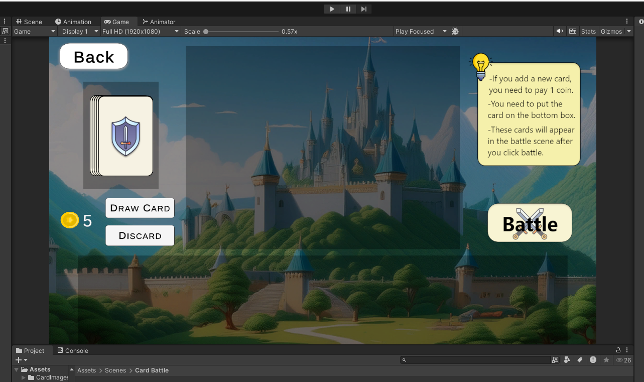Open the Play Focused dropdown

(x=421, y=31)
